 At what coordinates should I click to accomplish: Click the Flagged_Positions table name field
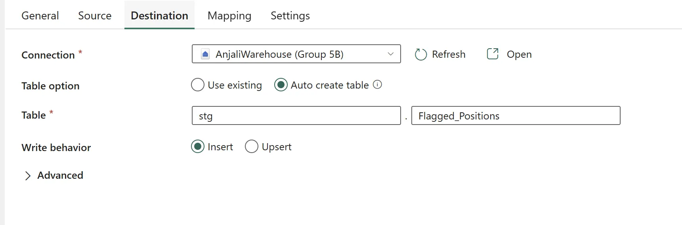point(516,115)
